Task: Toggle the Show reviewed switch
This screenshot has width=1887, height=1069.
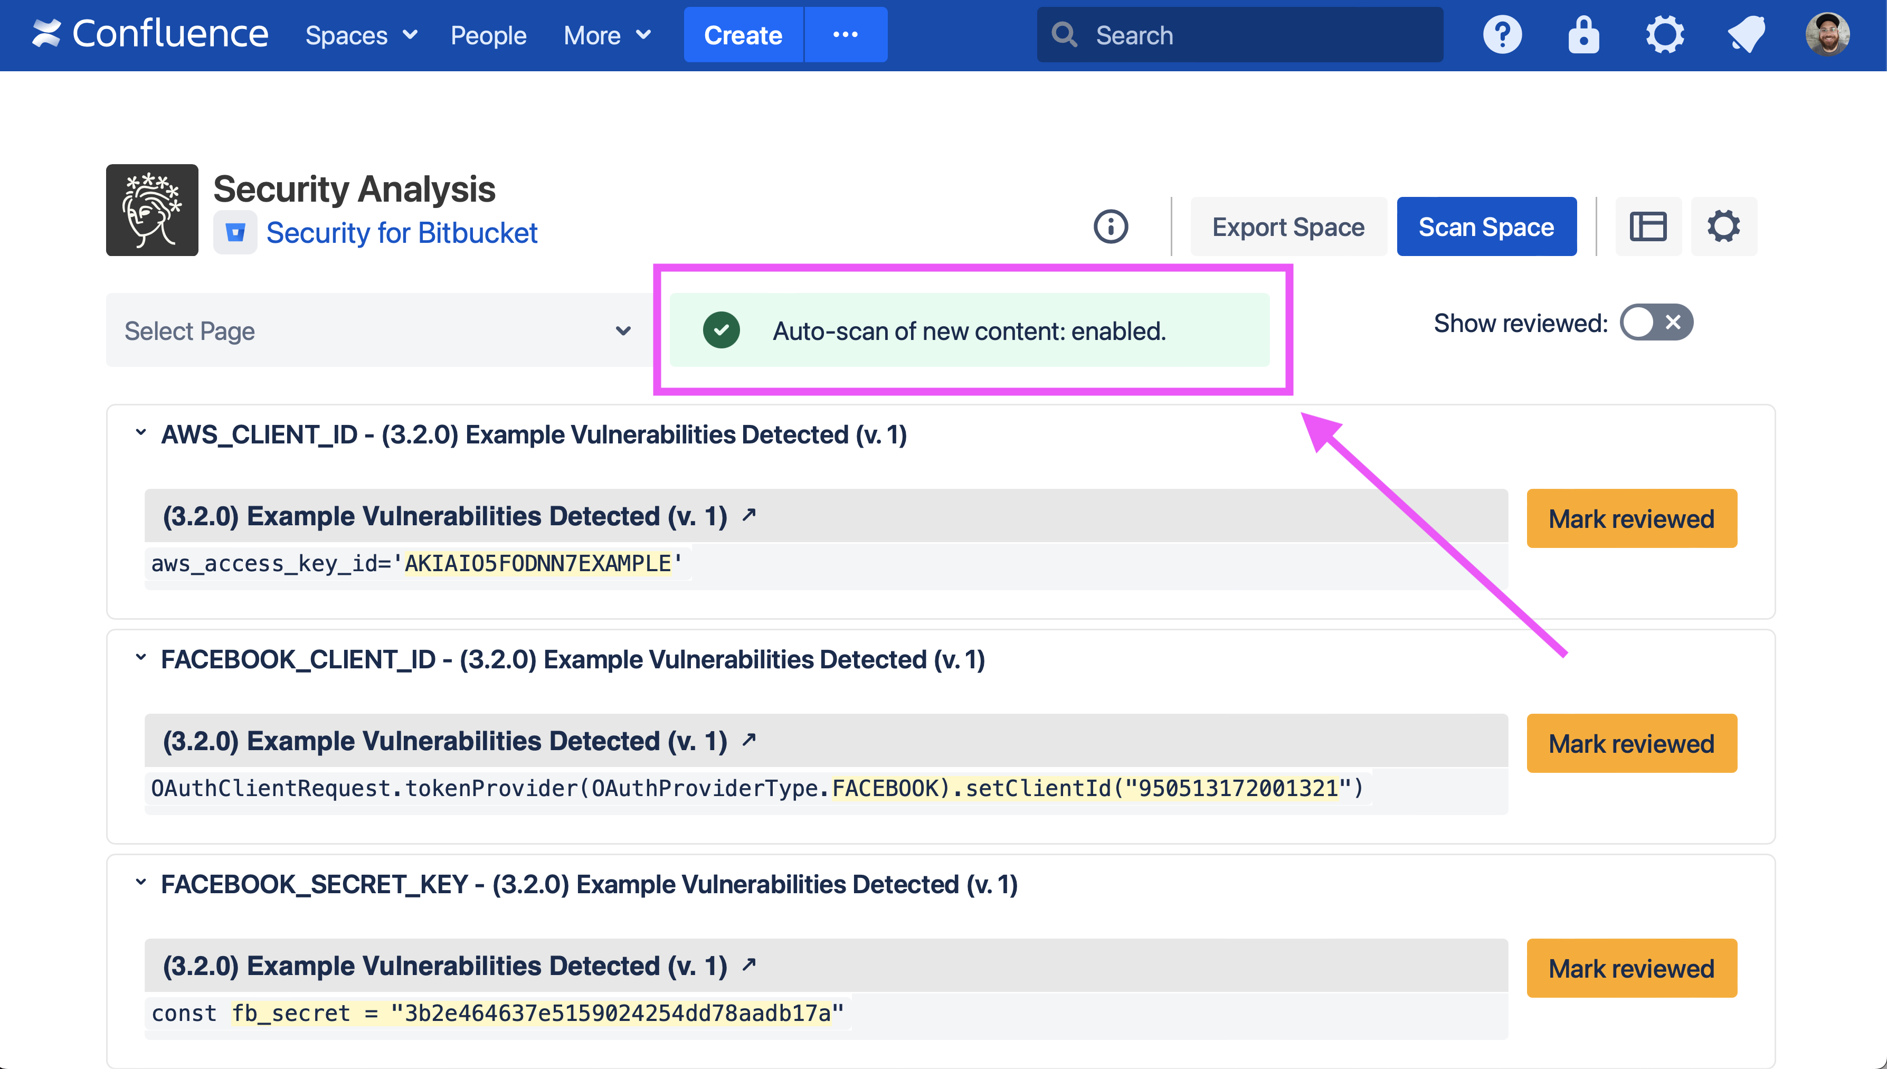Action: pos(1656,323)
